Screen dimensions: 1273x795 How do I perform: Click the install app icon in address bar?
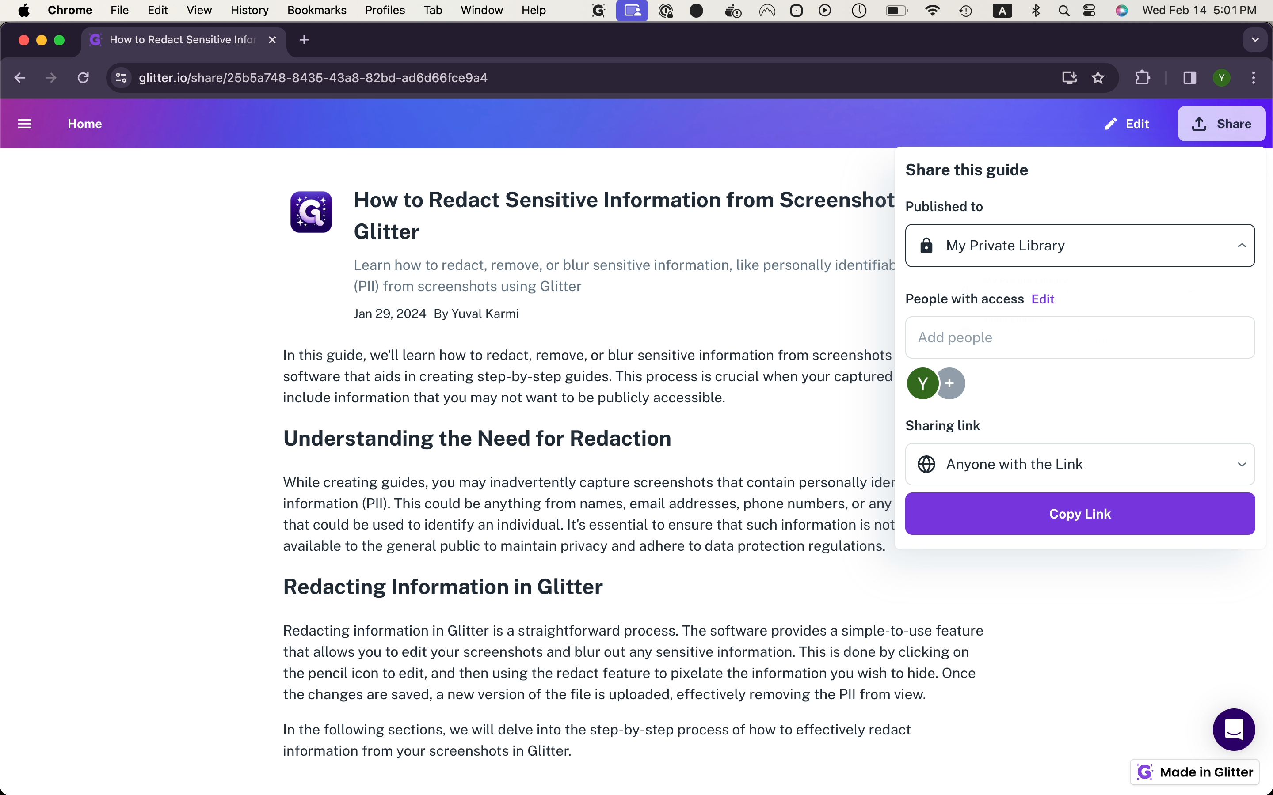coord(1069,78)
